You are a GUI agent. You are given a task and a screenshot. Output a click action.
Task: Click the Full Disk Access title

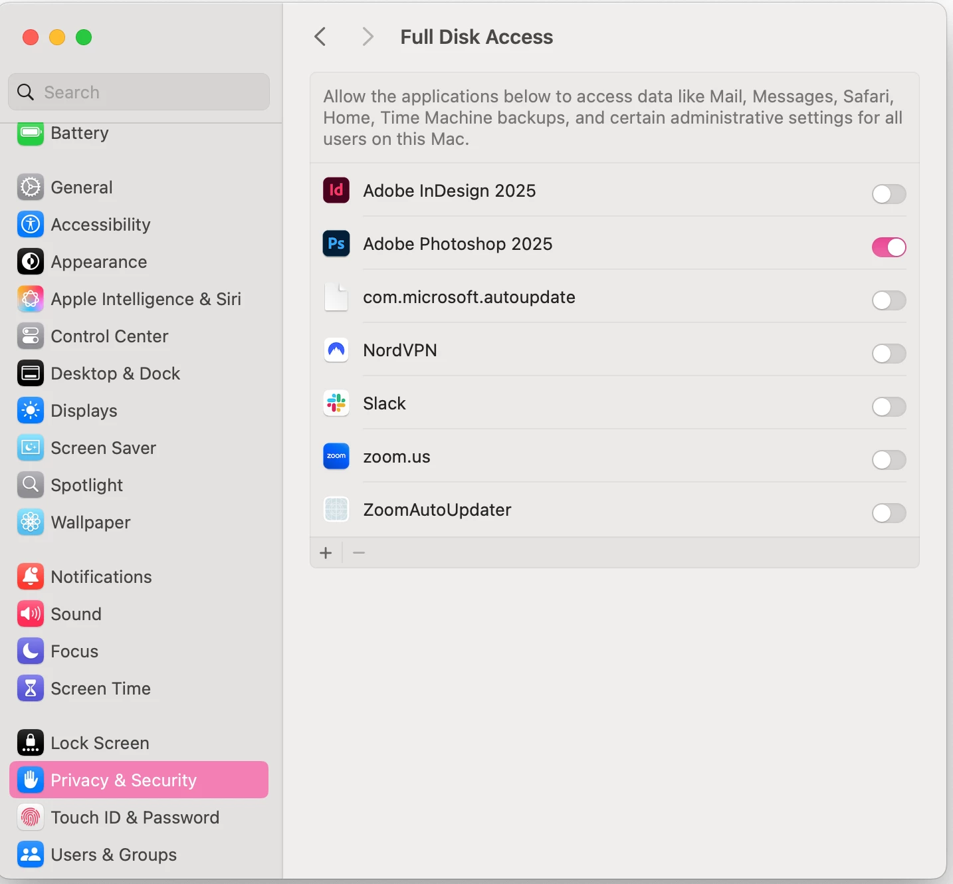click(x=476, y=37)
